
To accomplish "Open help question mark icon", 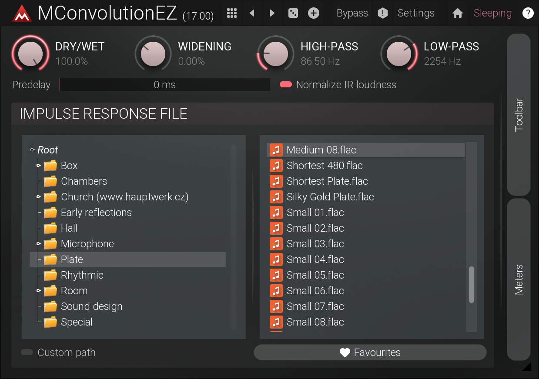I will click(x=528, y=13).
